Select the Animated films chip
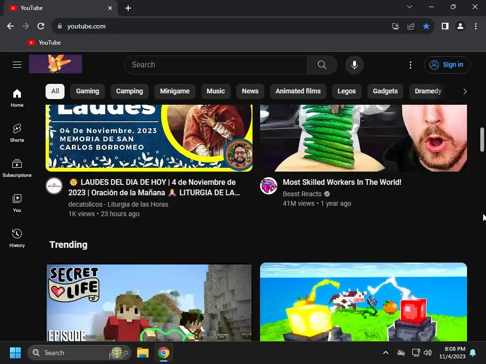The image size is (486, 364). pos(298,91)
